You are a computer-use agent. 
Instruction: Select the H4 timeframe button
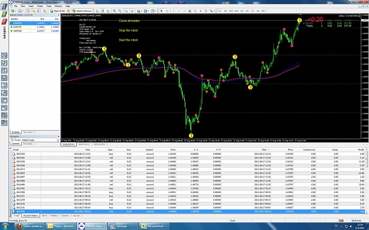[x=247, y=11]
